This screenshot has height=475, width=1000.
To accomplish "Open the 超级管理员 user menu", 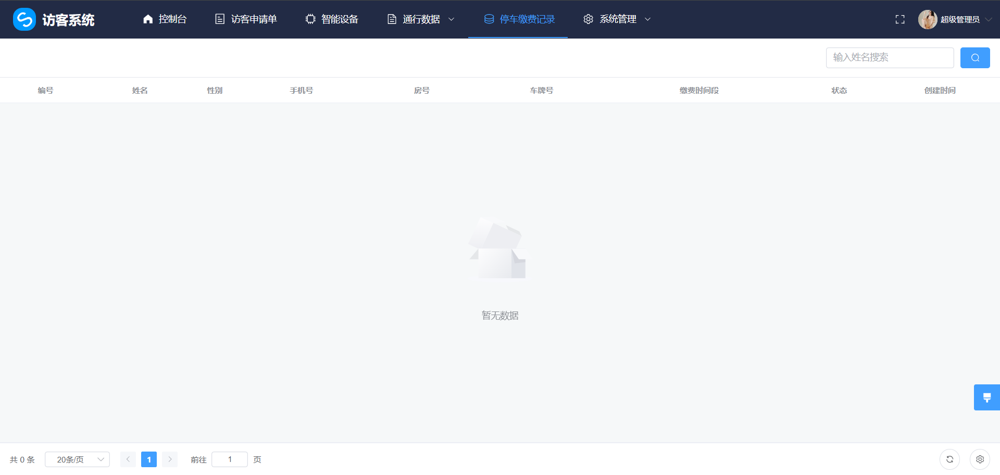I will click(960, 19).
